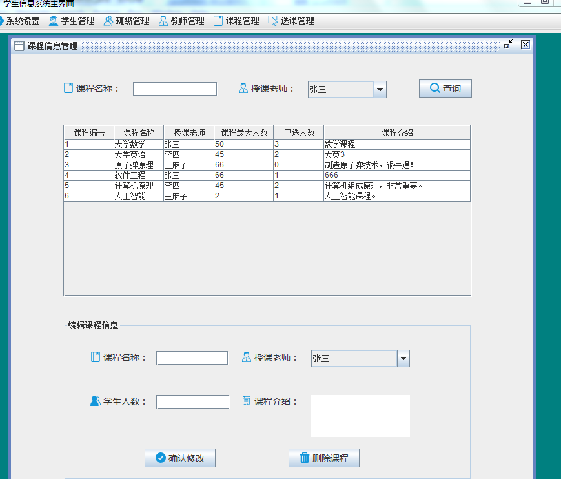Focus the 学生人数 input field
Viewport: 561px width, 479px height.
[192, 402]
